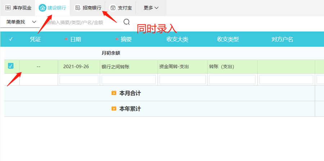Click the 支付宝 icon
The width and height of the screenshot is (324, 161).
tap(113, 8)
